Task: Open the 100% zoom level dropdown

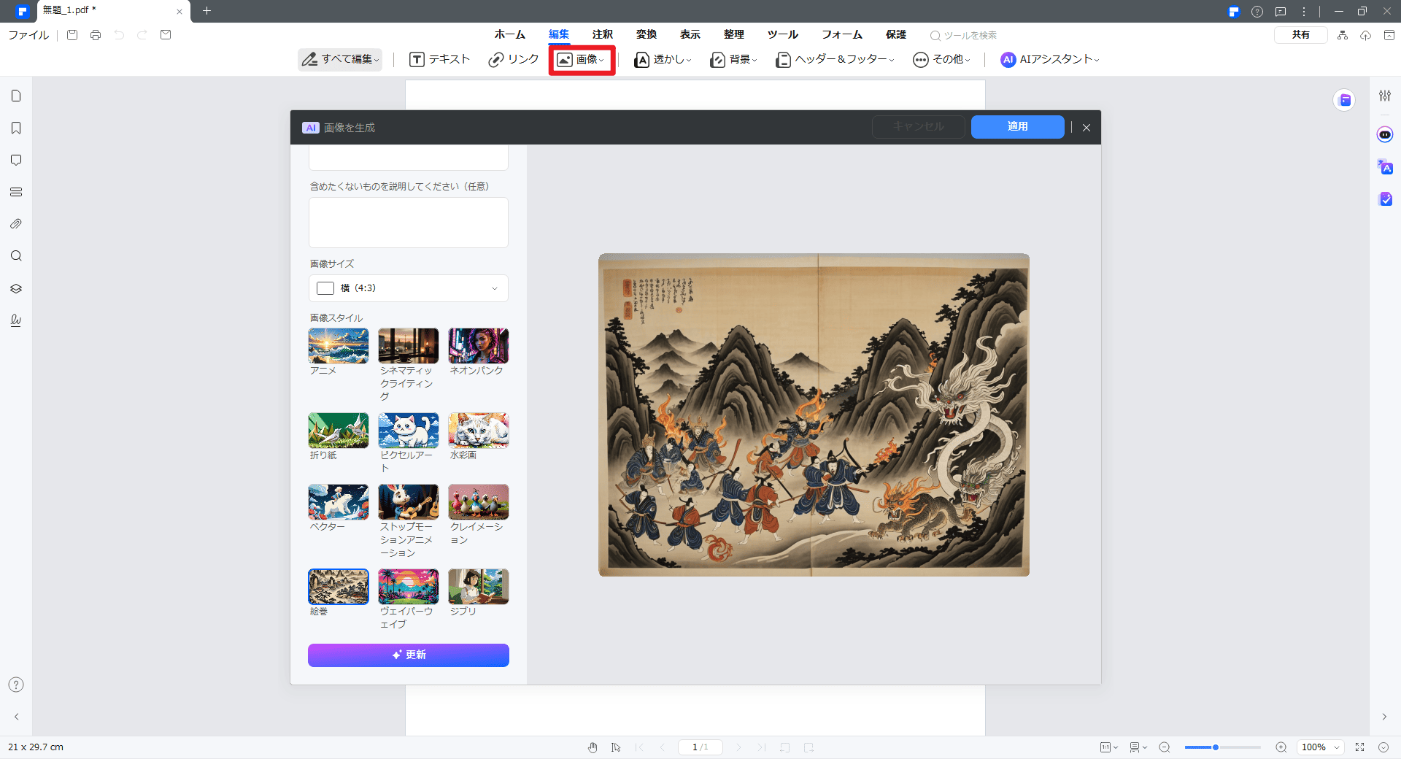Action: 1321,747
